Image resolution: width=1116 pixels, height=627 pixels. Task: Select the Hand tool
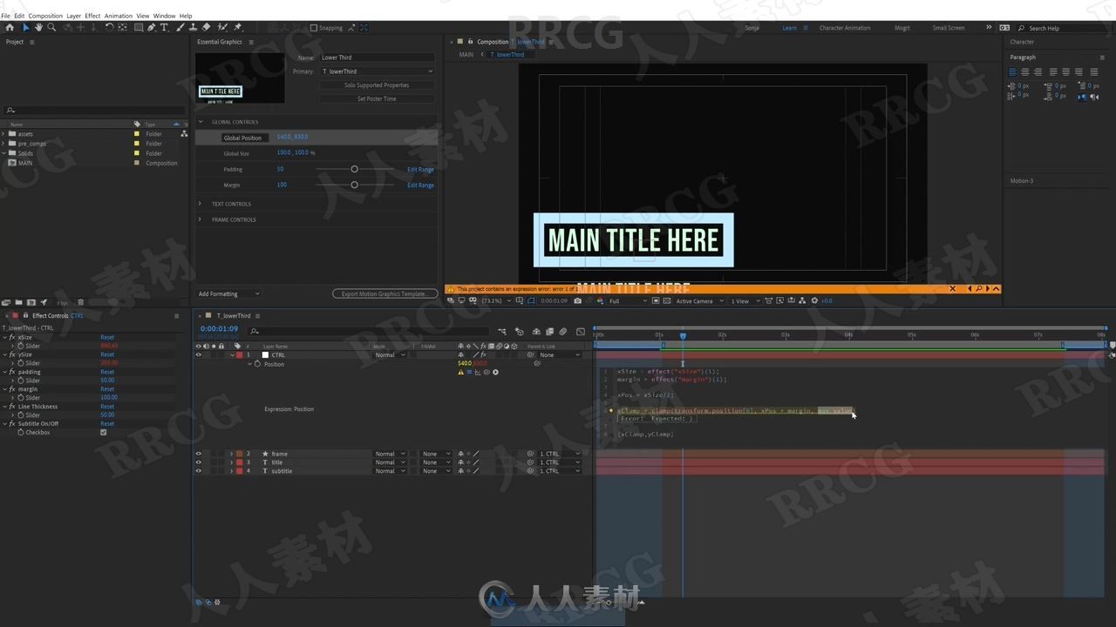pos(38,28)
